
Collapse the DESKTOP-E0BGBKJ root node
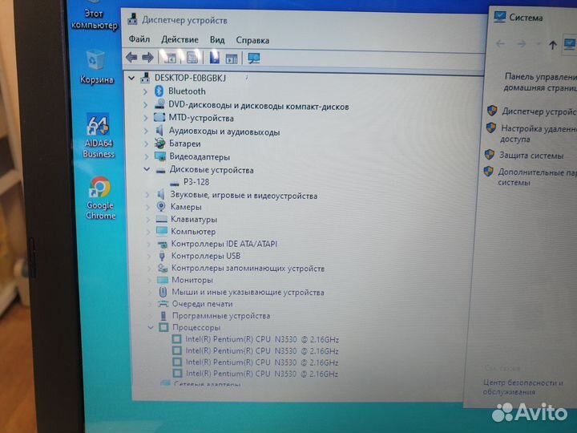[131, 78]
